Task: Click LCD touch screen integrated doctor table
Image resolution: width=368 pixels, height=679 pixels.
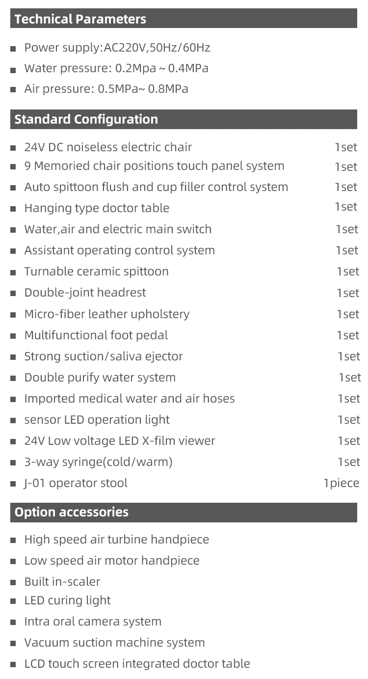Action: click(137, 664)
